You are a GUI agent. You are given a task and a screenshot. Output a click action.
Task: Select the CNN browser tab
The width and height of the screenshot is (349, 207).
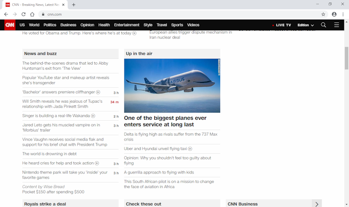[35, 5]
